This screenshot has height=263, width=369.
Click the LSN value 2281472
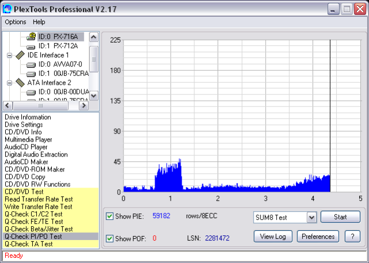tap(217, 238)
